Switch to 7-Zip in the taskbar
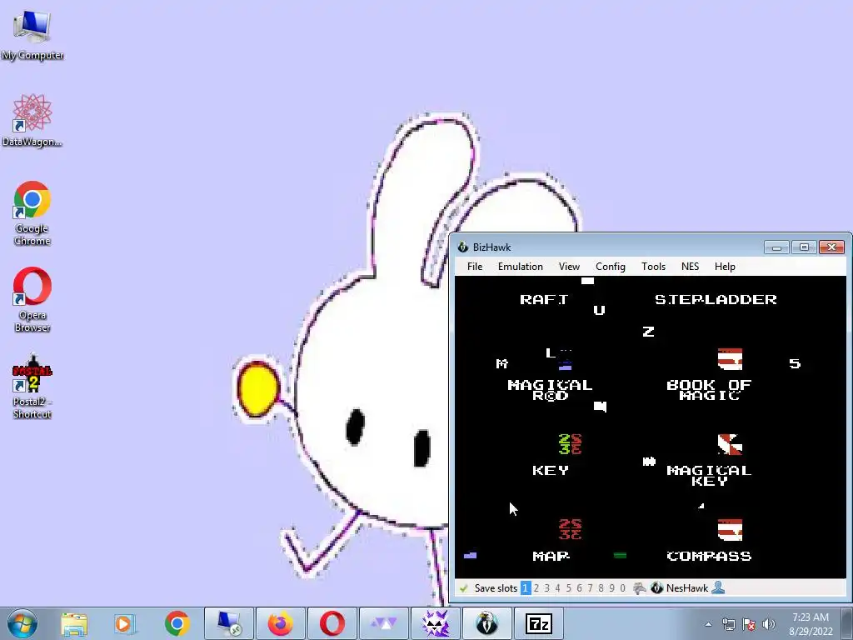 point(539,623)
